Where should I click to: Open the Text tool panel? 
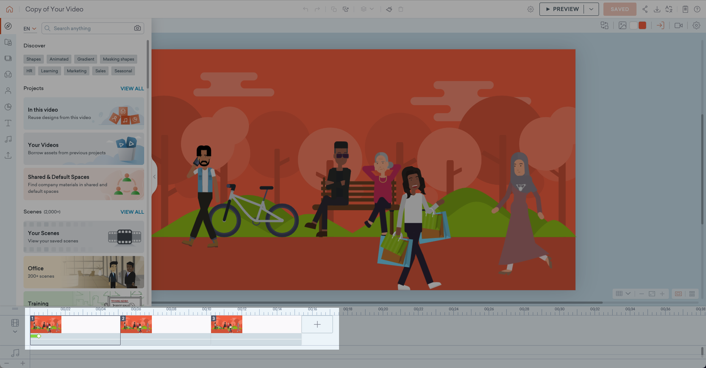point(8,123)
